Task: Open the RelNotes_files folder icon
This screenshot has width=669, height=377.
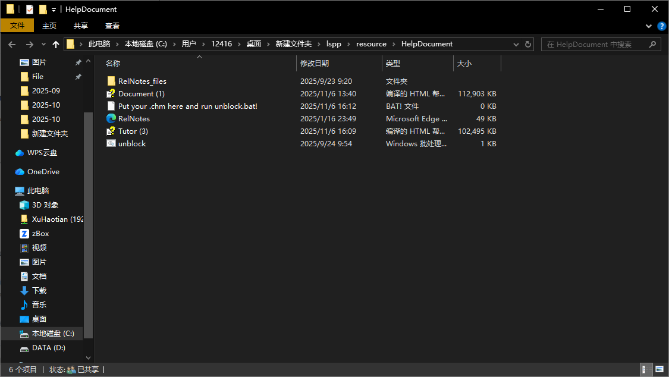Action: pyautogui.click(x=111, y=81)
